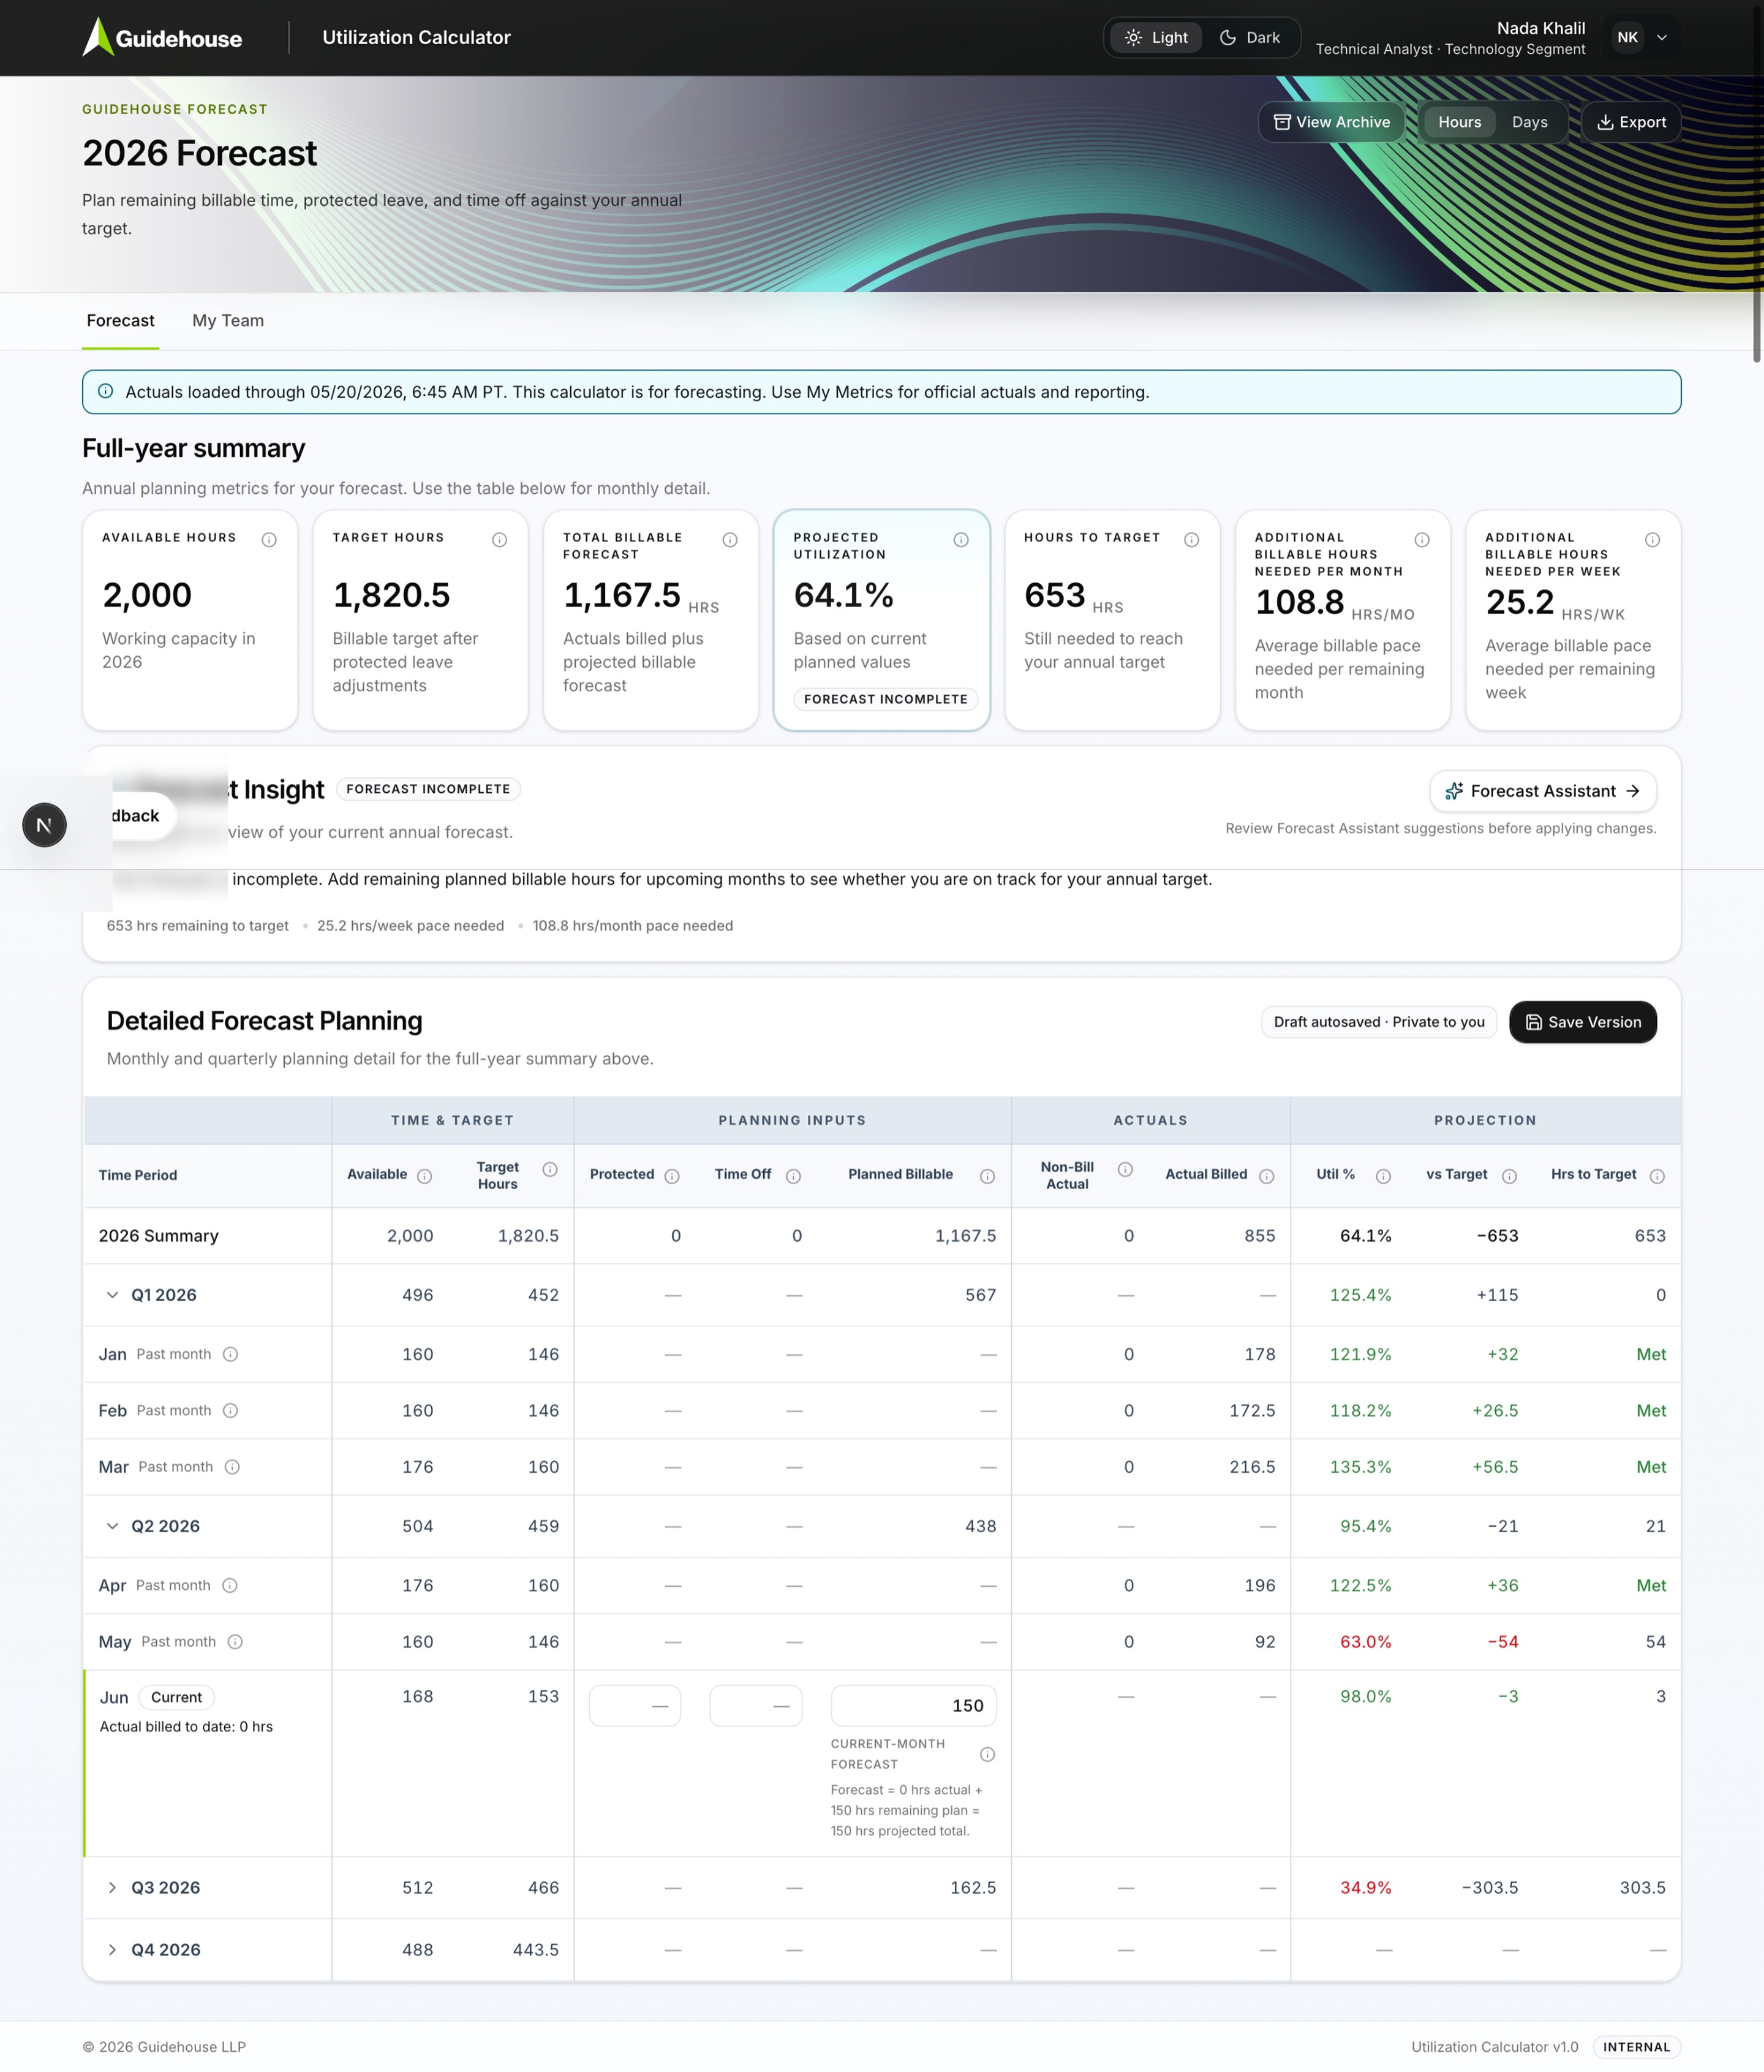Show info for hours needed per week card
1764x2072 pixels.
tap(1653, 540)
